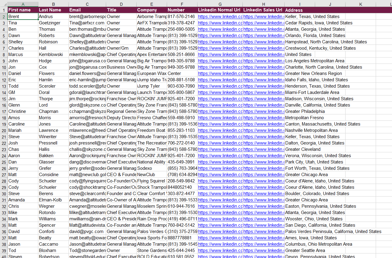Select company cell 'NewClub'
The width and height of the screenshot is (392, 258).
click(x=152, y=175)
